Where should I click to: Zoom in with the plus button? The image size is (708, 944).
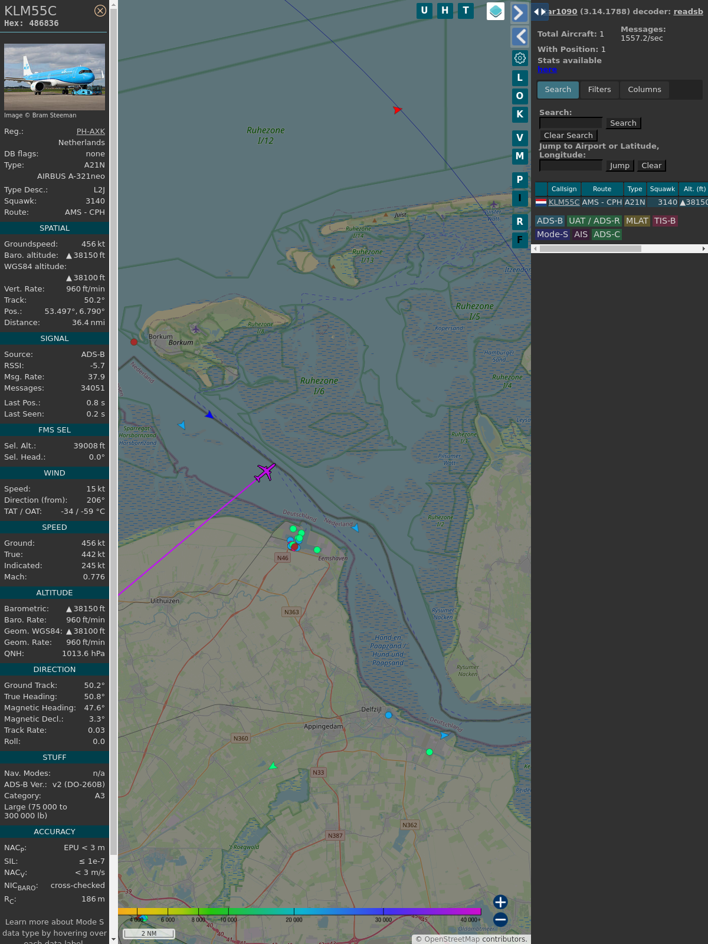[500, 902]
